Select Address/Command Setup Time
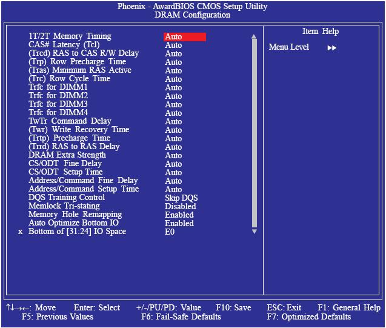386x328 pixels. (84, 189)
